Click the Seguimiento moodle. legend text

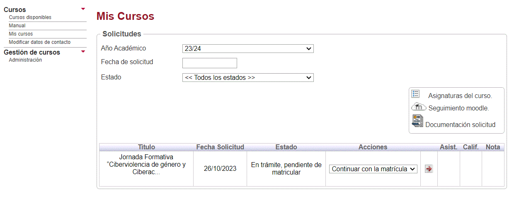[459, 108]
